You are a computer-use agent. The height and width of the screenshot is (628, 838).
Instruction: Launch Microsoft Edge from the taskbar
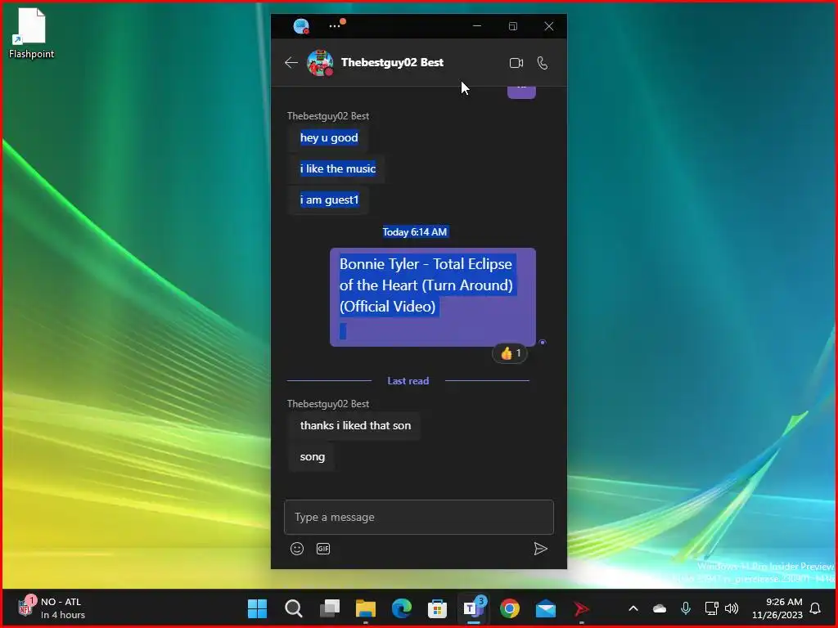pyautogui.click(x=402, y=608)
